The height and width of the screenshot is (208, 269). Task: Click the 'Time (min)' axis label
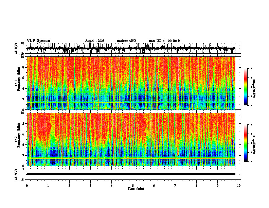pos(136,189)
